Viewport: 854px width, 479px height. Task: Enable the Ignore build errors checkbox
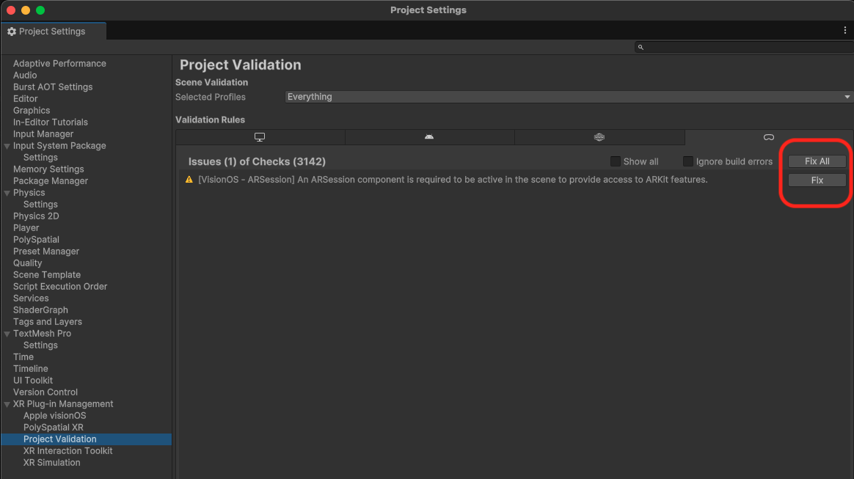point(687,161)
